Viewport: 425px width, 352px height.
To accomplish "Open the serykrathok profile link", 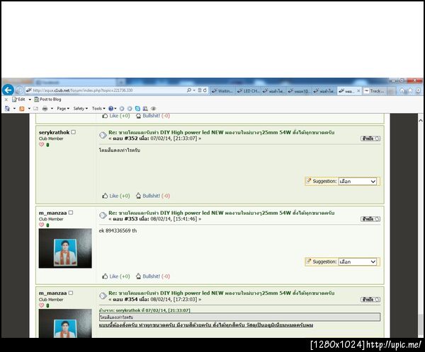I will (x=54, y=132).
